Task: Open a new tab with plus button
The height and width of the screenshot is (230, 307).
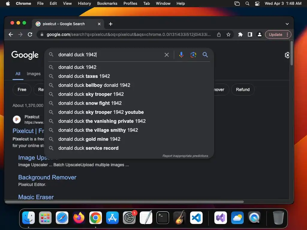Action: coord(111,24)
